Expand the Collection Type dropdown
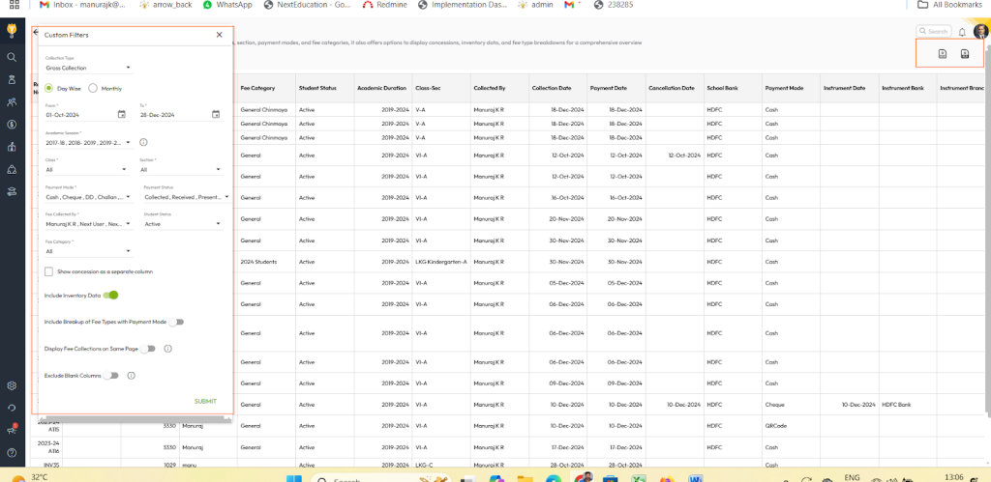The width and height of the screenshot is (991, 482). coord(89,68)
